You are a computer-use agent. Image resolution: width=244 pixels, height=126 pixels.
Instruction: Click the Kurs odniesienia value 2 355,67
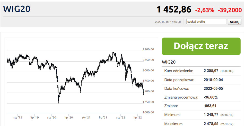[x=211, y=71]
